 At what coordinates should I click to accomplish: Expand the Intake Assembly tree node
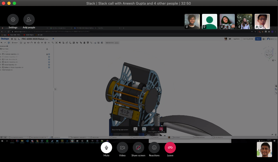pyautogui.click(x=1, y=65)
